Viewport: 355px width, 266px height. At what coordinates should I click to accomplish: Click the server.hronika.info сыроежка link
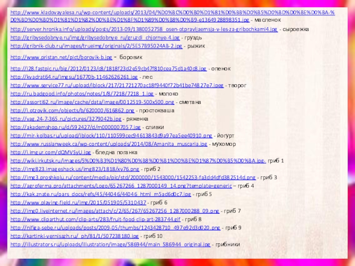144,29
